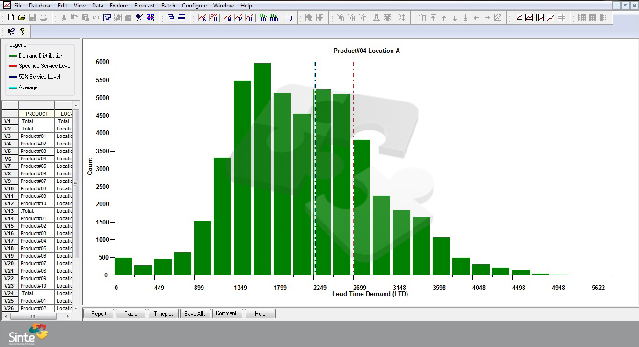
Task: Click the move-to-top arrow icon
Action: pos(433,18)
